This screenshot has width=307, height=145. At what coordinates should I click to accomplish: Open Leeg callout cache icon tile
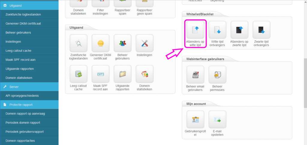(78, 74)
